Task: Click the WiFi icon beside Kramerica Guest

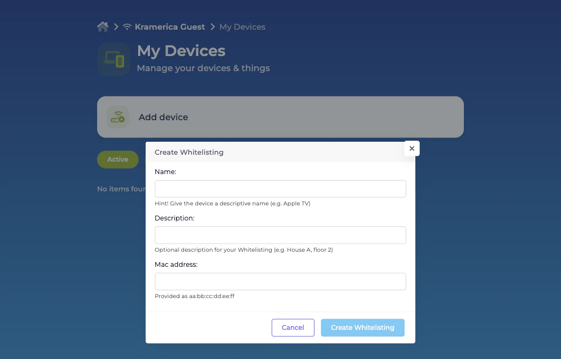Action: 127,26
